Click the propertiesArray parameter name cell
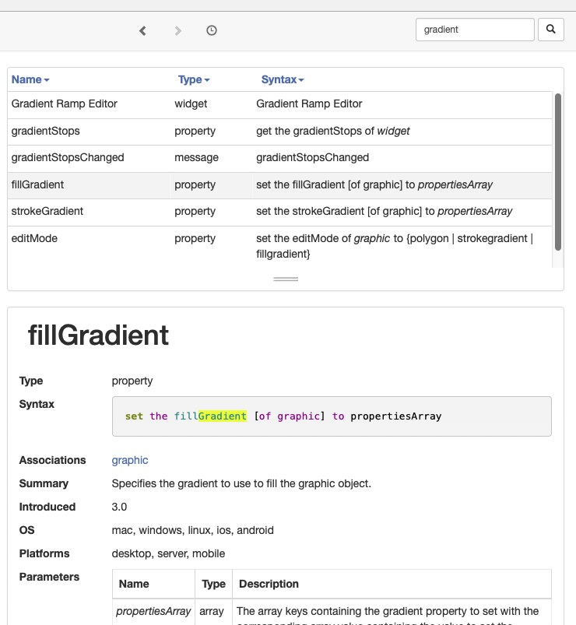 click(154, 611)
